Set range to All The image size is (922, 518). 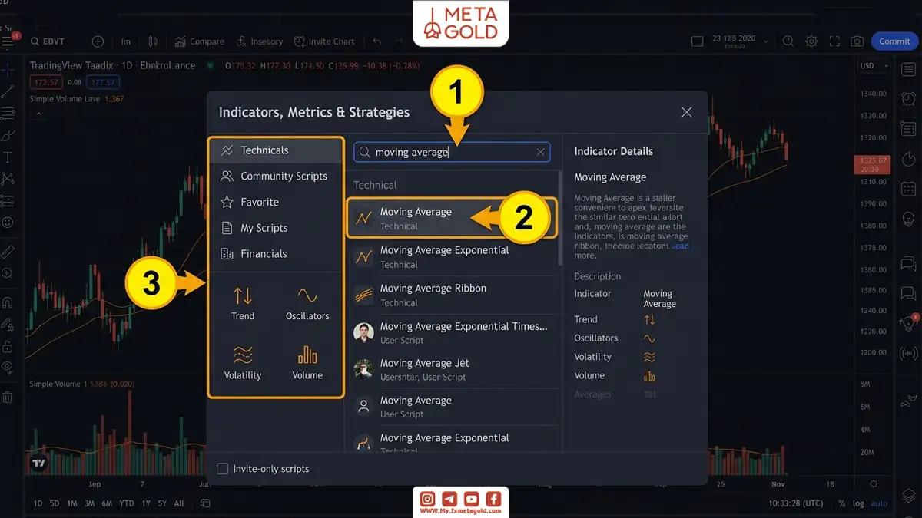point(179,503)
